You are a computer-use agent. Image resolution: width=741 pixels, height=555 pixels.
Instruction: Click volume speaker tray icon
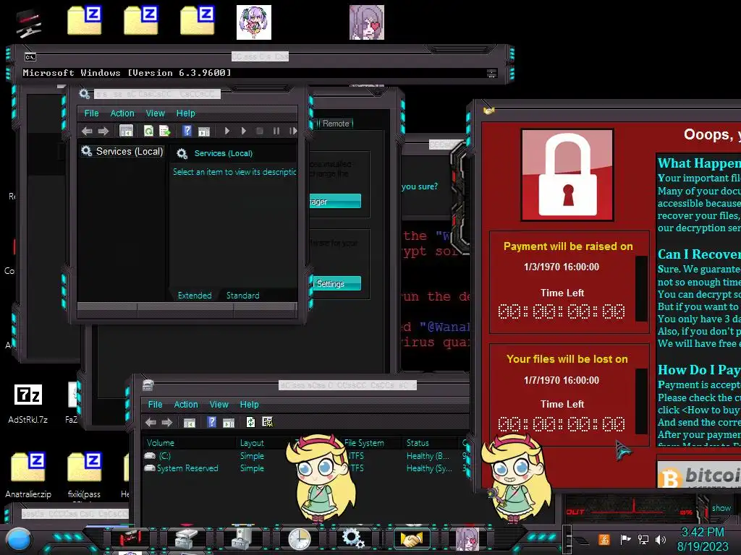point(661,539)
